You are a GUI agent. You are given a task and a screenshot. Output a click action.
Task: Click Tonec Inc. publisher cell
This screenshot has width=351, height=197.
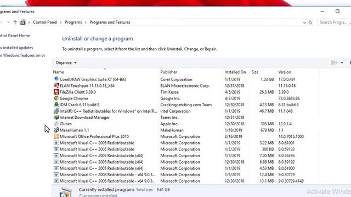click(x=169, y=118)
